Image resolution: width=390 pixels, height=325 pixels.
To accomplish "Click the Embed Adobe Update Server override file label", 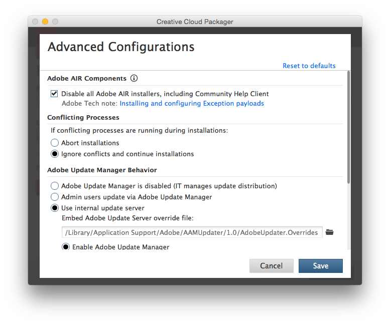I will click(x=127, y=218).
